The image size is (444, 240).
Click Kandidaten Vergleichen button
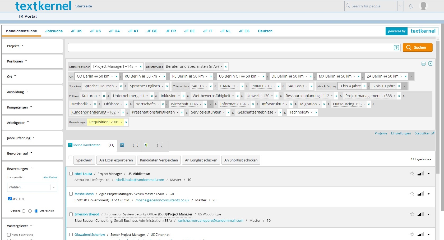coord(159,160)
